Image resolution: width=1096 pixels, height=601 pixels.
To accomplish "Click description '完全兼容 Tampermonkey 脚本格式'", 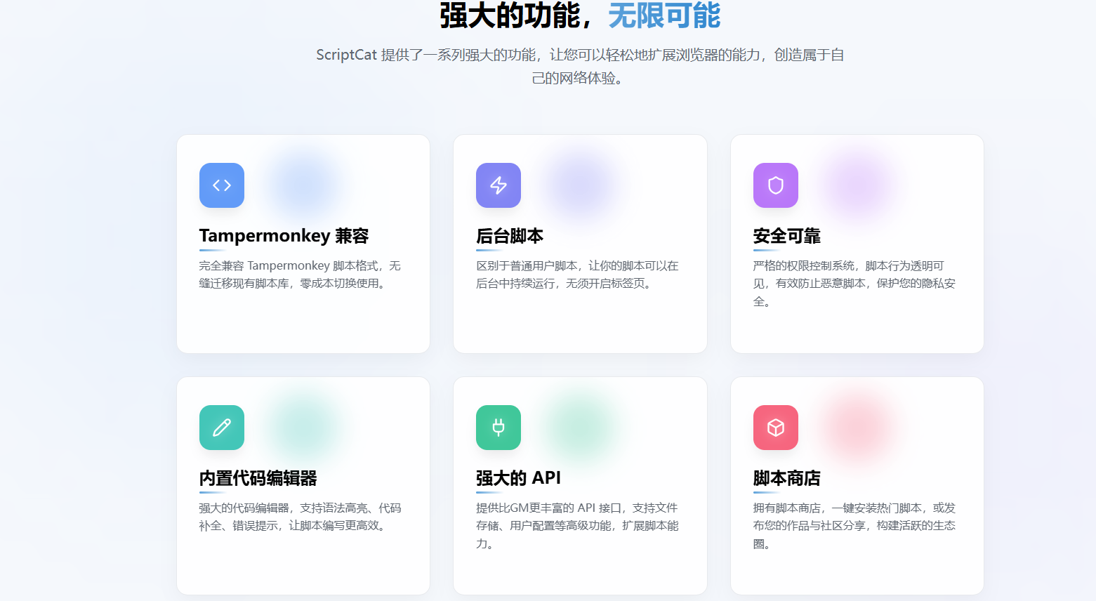I will point(300,275).
